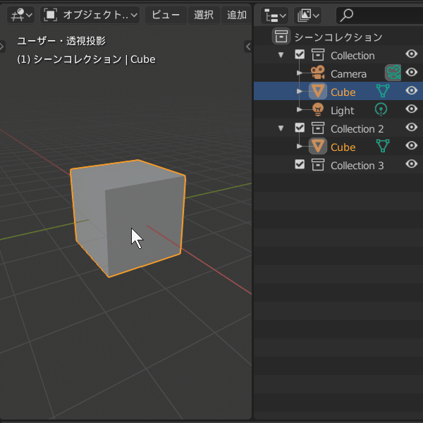Click the green Light data icon
Image resolution: width=423 pixels, height=423 pixels.
pyautogui.click(x=381, y=109)
